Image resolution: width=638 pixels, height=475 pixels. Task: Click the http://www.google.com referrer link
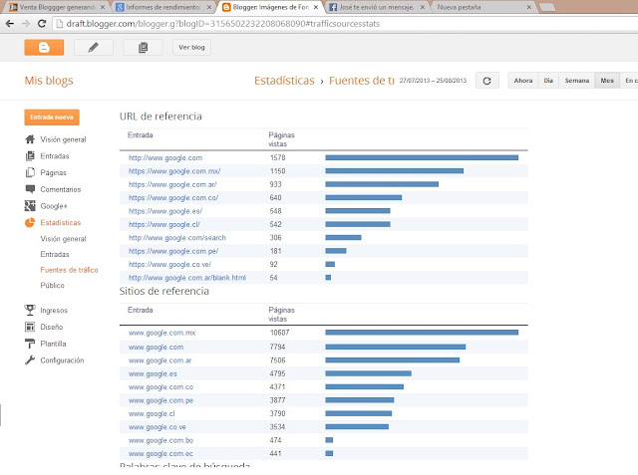point(165,157)
